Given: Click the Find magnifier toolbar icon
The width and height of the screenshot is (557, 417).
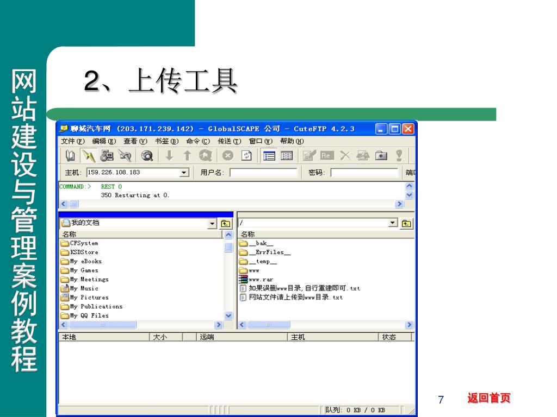Looking at the screenshot, I should (147, 156).
